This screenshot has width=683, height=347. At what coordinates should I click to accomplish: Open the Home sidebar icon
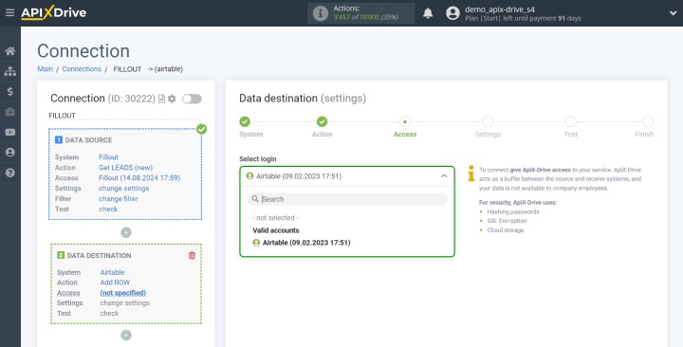tap(10, 51)
